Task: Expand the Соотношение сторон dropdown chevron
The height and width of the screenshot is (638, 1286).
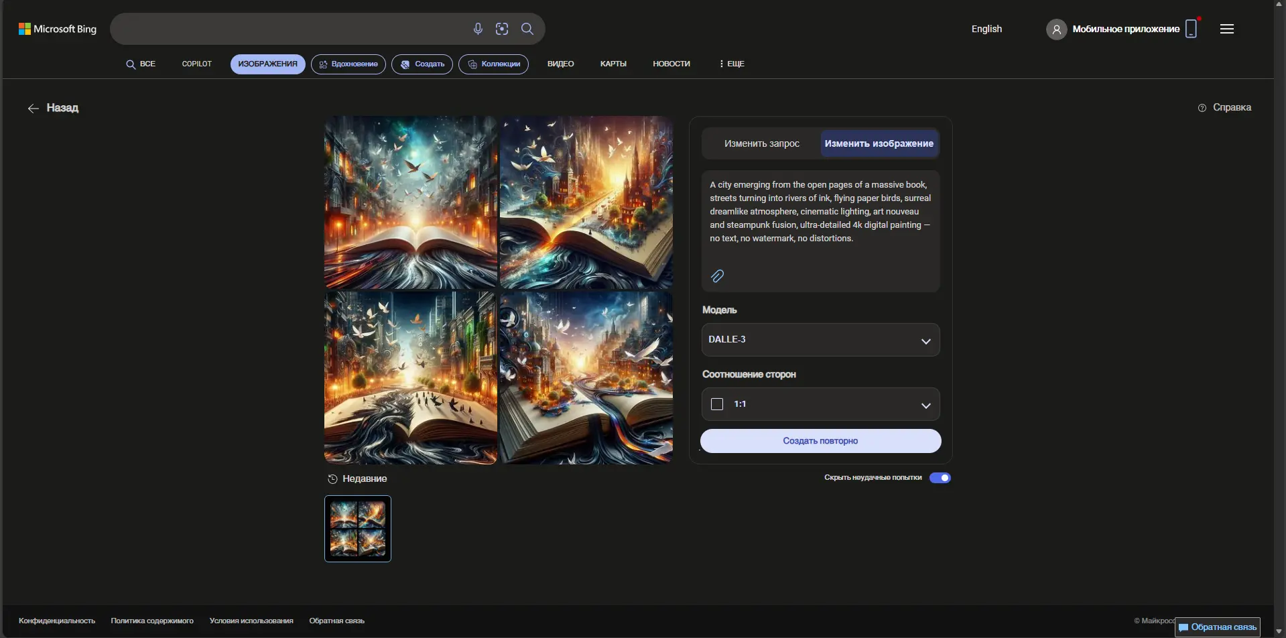Action: click(x=927, y=405)
